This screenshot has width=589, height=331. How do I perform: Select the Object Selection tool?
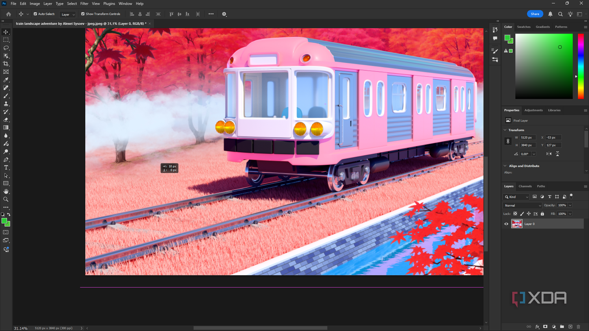(6, 56)
